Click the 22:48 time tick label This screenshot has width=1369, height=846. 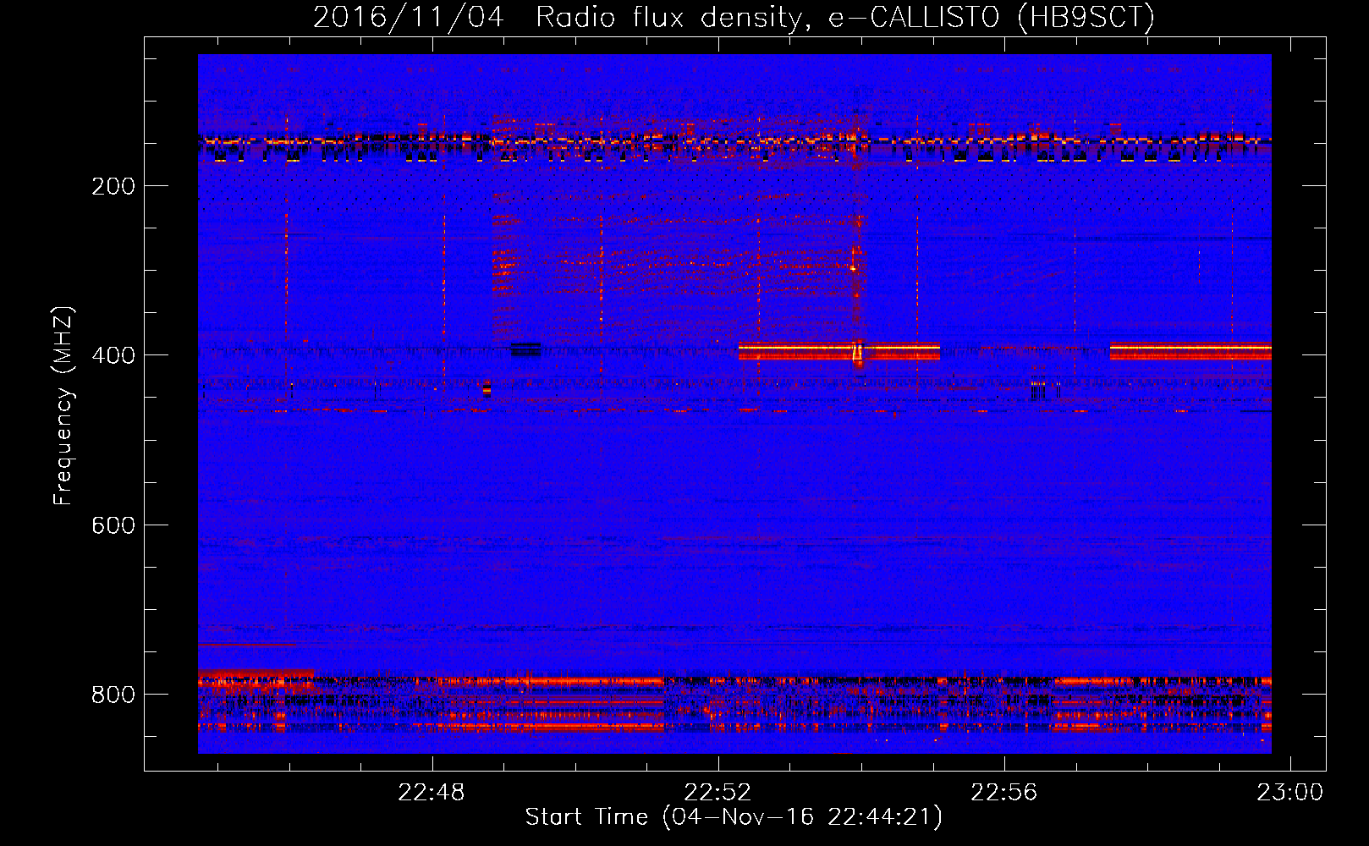click(x=432, y=793)
